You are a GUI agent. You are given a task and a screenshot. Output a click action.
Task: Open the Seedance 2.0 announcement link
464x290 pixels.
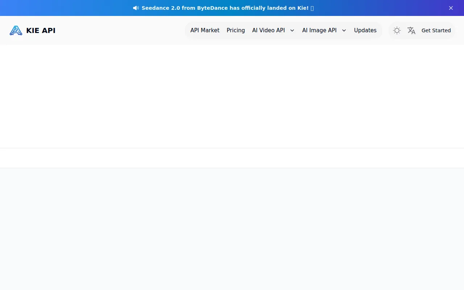pyautogui.click(x=225, y=8)
